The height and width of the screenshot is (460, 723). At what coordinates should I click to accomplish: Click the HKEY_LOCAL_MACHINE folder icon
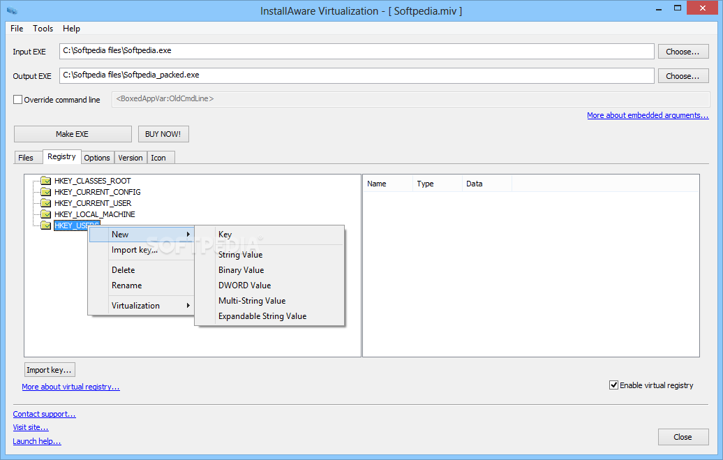pyautogui.click(x=45, y=214)
